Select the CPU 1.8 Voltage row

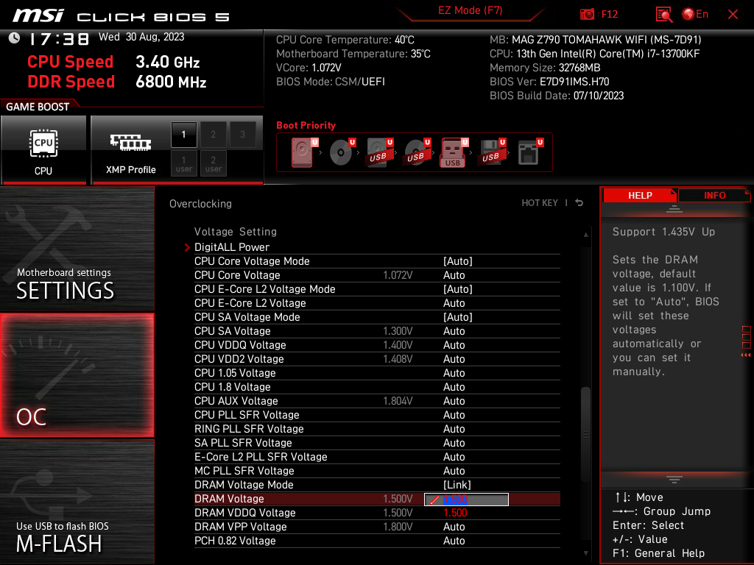[377, 386]
